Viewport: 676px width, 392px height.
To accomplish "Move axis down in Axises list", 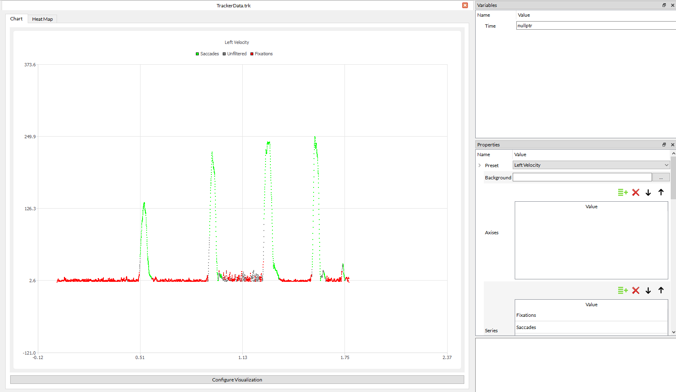I will (648, 192).
